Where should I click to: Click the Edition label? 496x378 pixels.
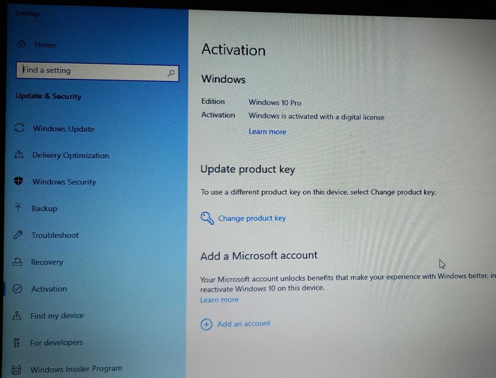(213, 102)
